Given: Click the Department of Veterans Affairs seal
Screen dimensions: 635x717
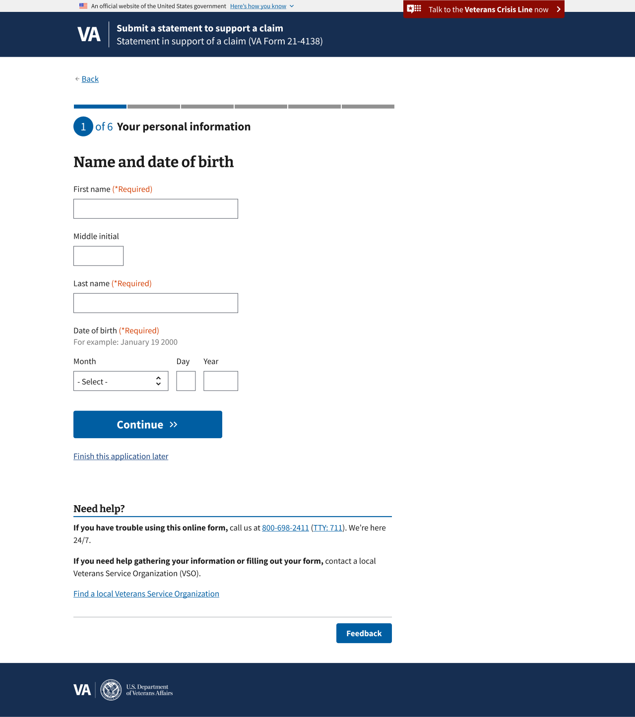Looking at the screenshot, I should coord(111,690).
